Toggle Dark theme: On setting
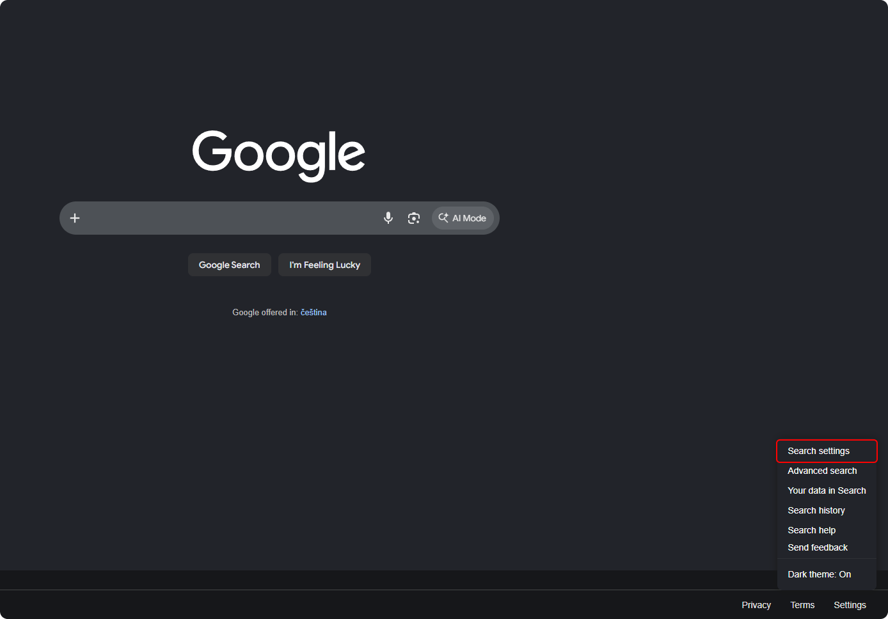The width and height of the screenshot is (888, 619). pyautogui.click(x=827, y=574)
